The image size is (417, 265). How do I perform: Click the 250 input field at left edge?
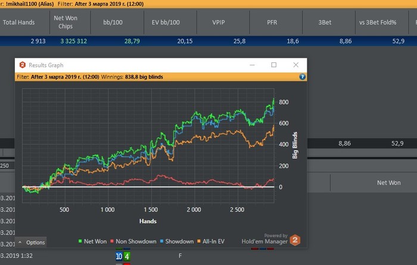pos(7,166)
